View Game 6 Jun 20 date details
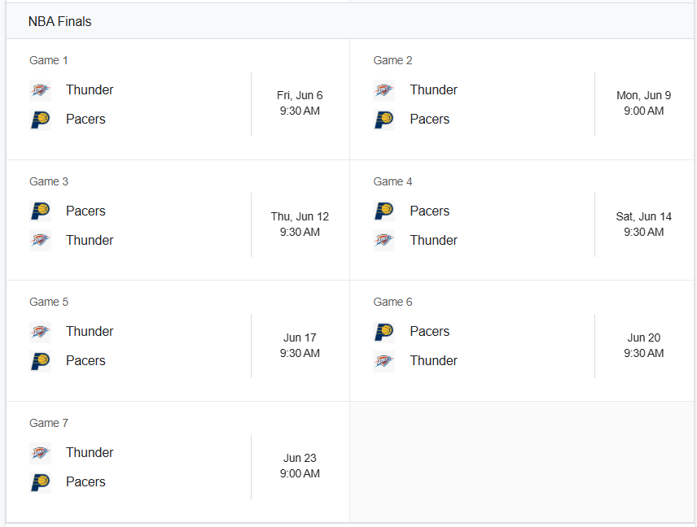Image resolution: width=697 pixels, height=527 pixels. pos(643,338)
